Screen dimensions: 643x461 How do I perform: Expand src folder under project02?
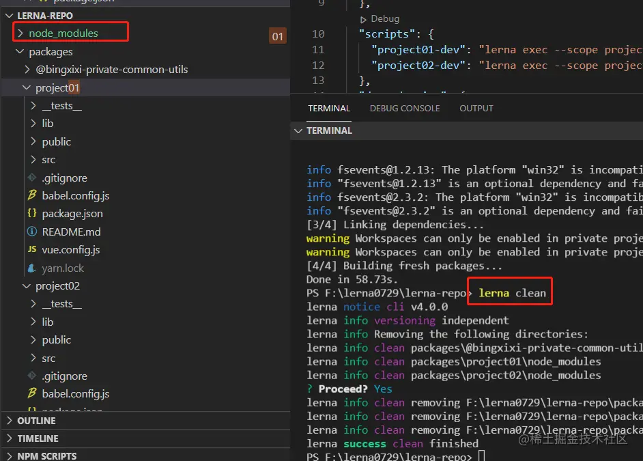pos(33,358)
